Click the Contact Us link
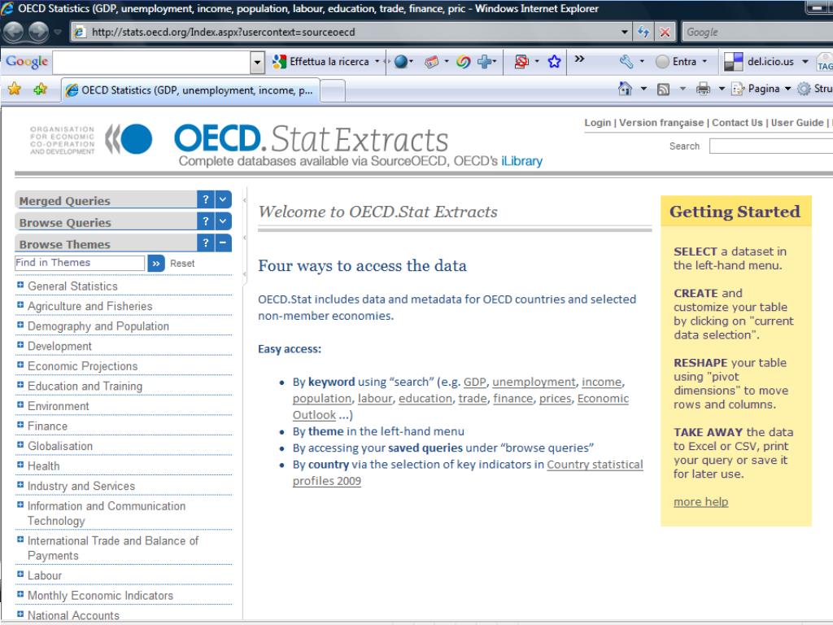 (x=737, y=123)
